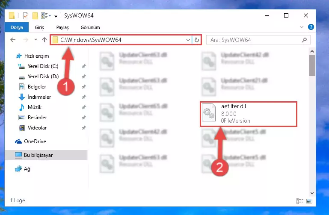Click the pin icon next to Videolar
The image size is (329, 215).
coord(84,128)
